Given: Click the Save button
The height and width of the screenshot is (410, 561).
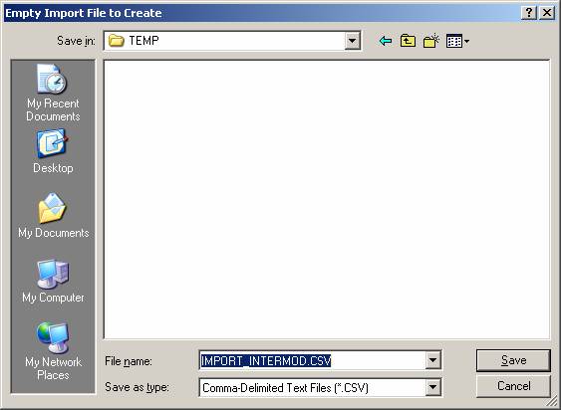Looking at the screenshot, I should [x=513, y=360].
